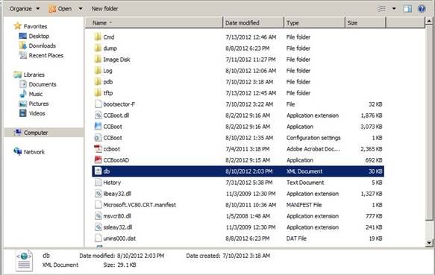The width and height of the screenshot is (435, 275).
Task: Click the 'Size: 29.1 KB' details text
Action: (x=119, y=265)
